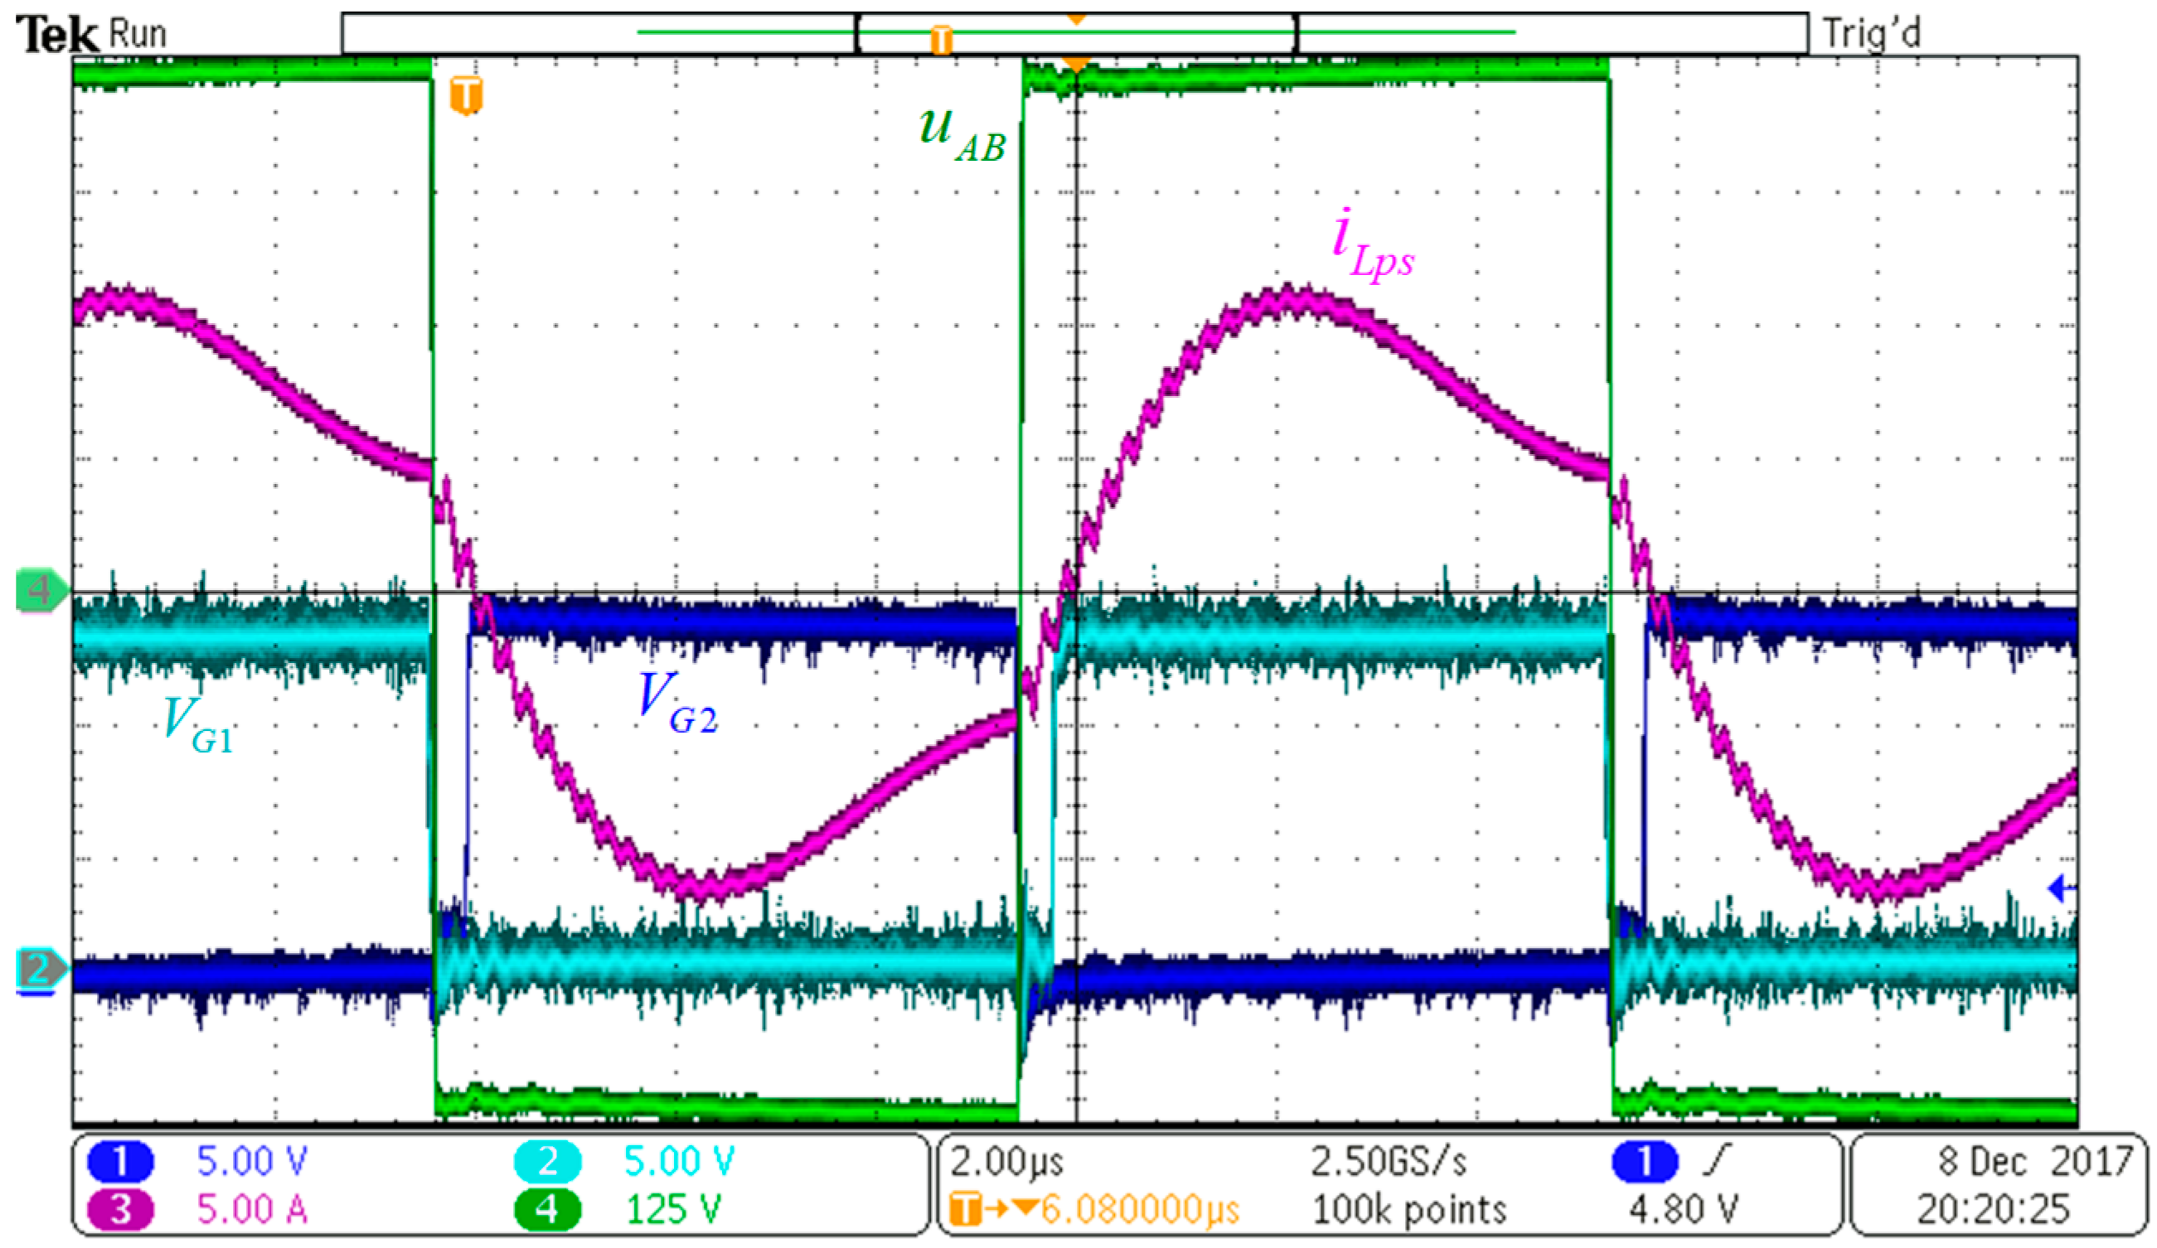This screenshot has height=1248, width=2157.
Task: Click the 2.00µs time scale readout
Action: click(1006, 1162)
